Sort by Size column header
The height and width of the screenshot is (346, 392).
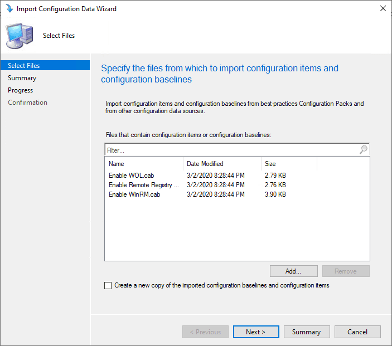[x=289, y=164]
